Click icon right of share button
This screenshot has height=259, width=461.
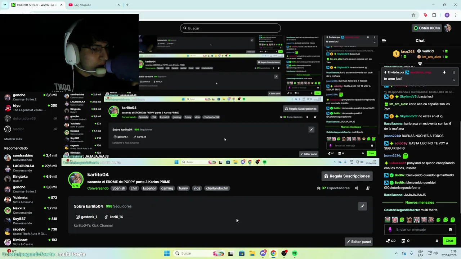pyautogui.click(x=368, y=188)
